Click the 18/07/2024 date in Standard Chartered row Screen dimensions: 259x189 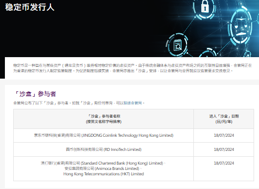coord(224,163)
